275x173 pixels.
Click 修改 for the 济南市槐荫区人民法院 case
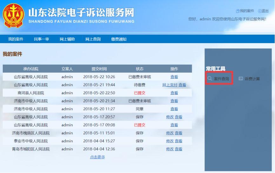170,133
